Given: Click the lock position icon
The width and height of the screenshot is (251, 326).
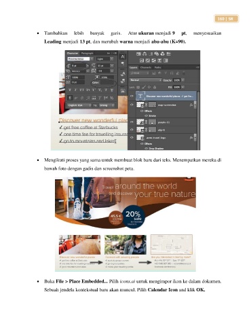Looking at the screenshot, I should (x=149, y=87).
